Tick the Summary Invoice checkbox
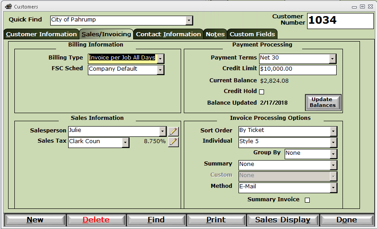This screenshot has height=229, width=377. (307, 200)
